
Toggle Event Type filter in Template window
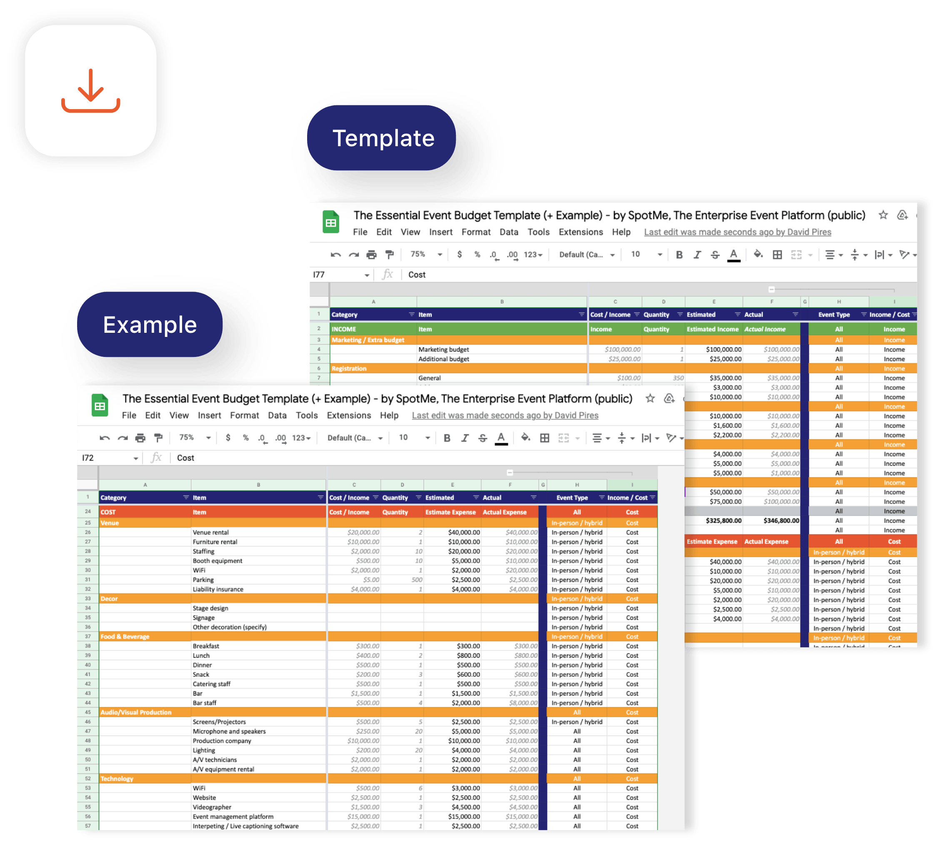[864, 314]
